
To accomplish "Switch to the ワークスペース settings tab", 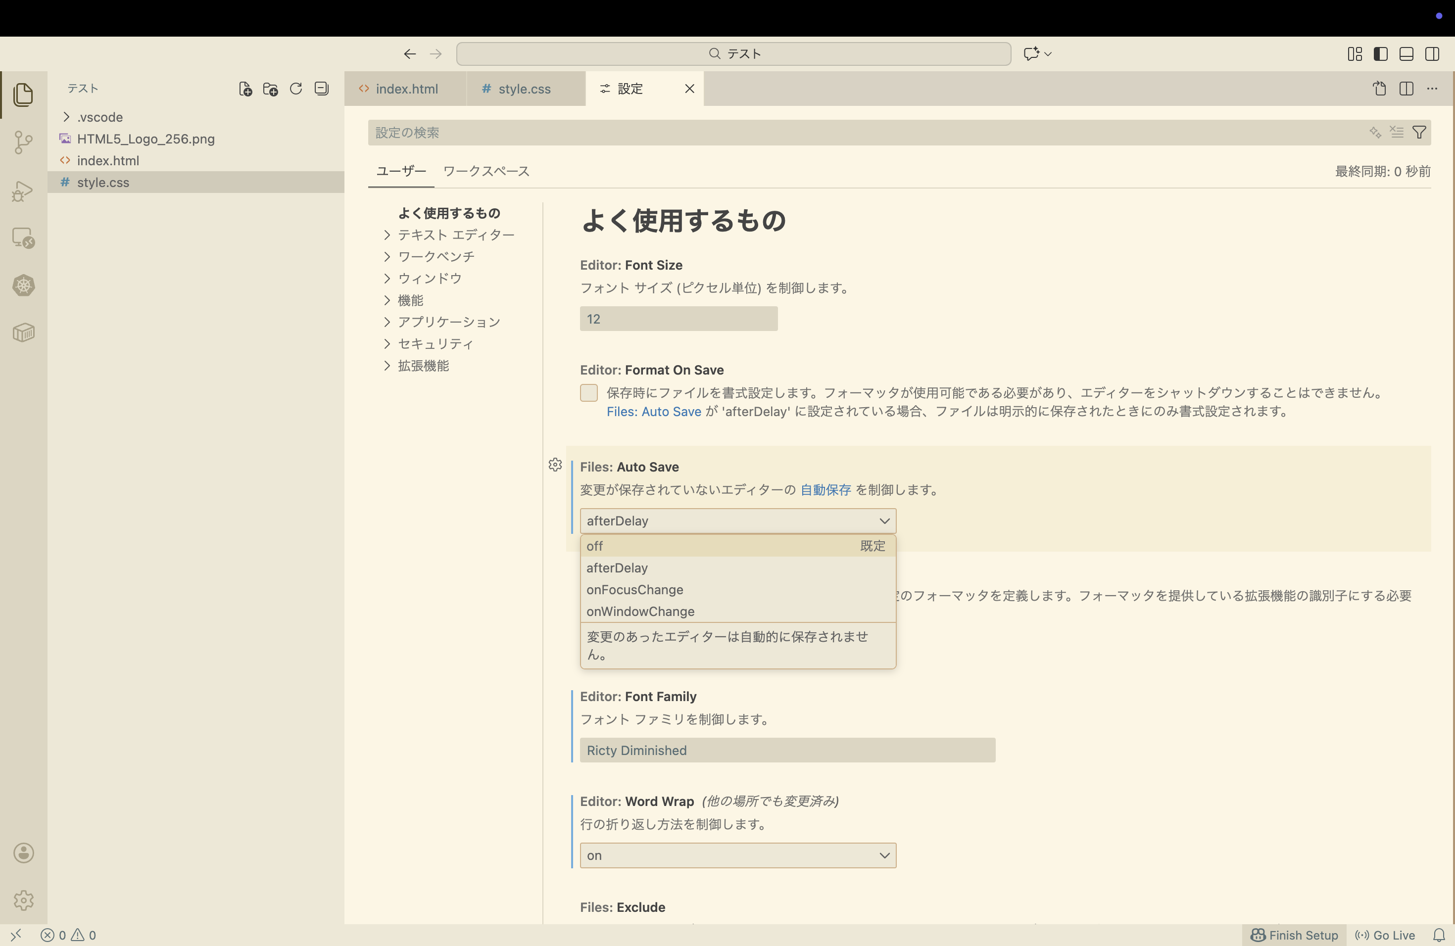I will [486, 171].
